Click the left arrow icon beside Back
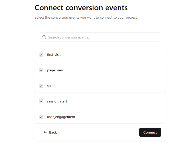187x144 pixels. point(45,132)
